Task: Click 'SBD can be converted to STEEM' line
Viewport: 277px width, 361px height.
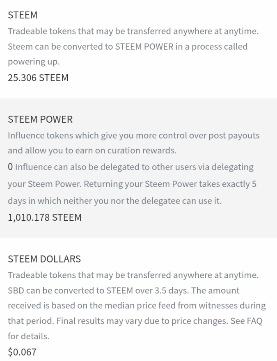Action: pyautogui.click(x=124, y=290)
